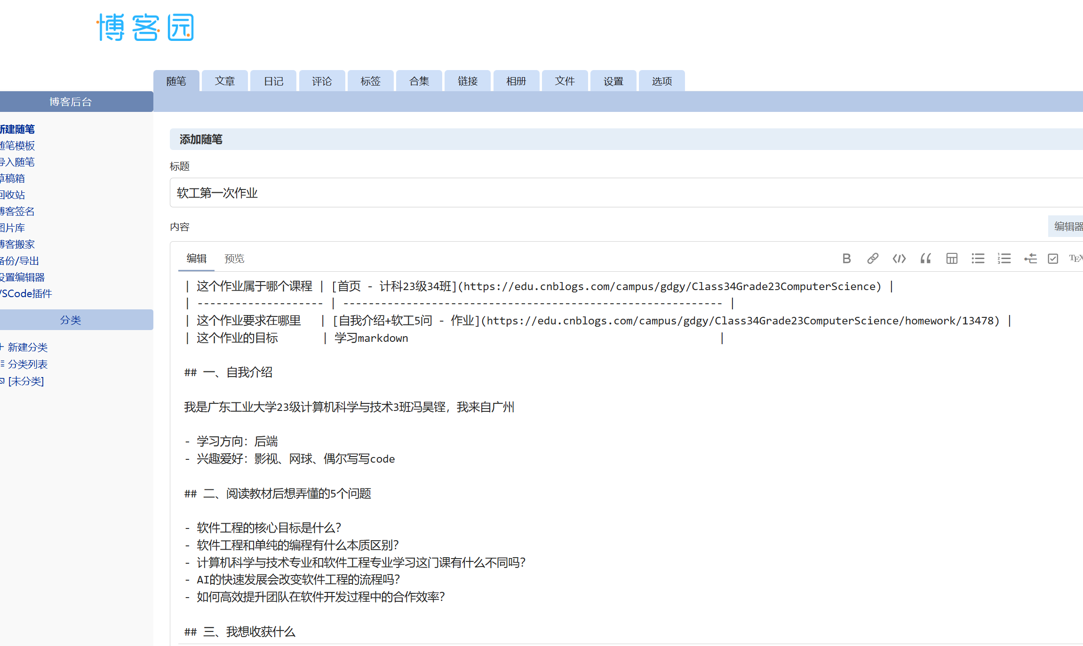Add a blockquote using the quote icon
This screenshot has height=646, width=1083.
coord(925,259)
